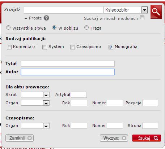Click the Monografia label text

[x=126, y=47]
